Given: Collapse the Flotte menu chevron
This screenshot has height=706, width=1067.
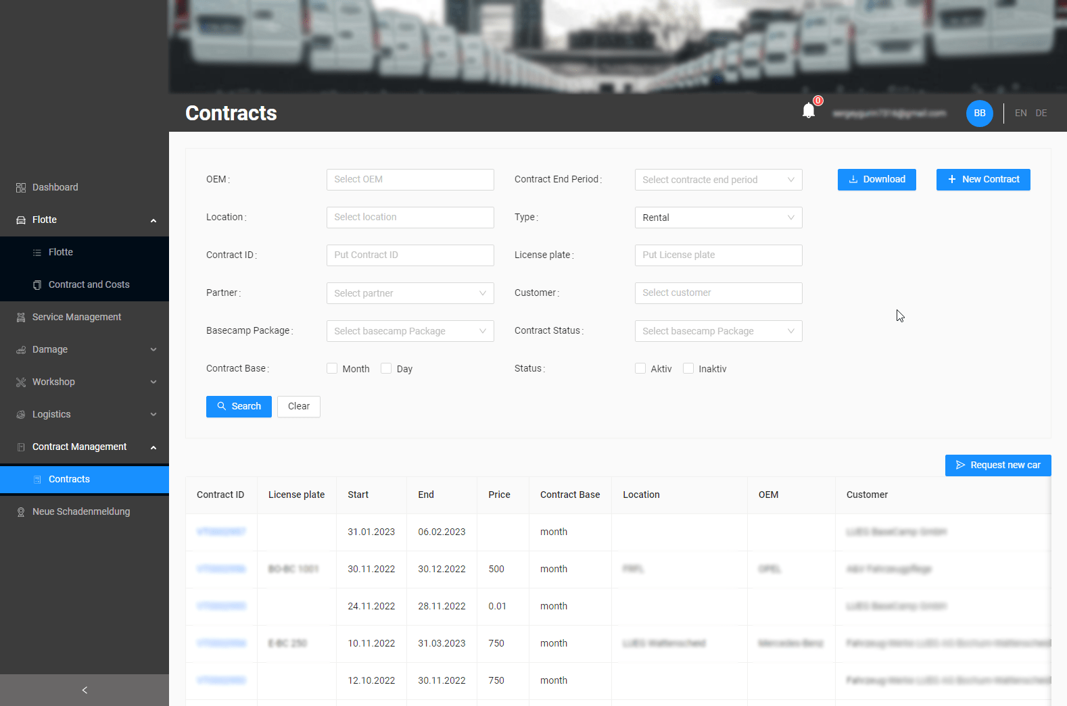Looking at the screenshot, I should coord(153,220).
